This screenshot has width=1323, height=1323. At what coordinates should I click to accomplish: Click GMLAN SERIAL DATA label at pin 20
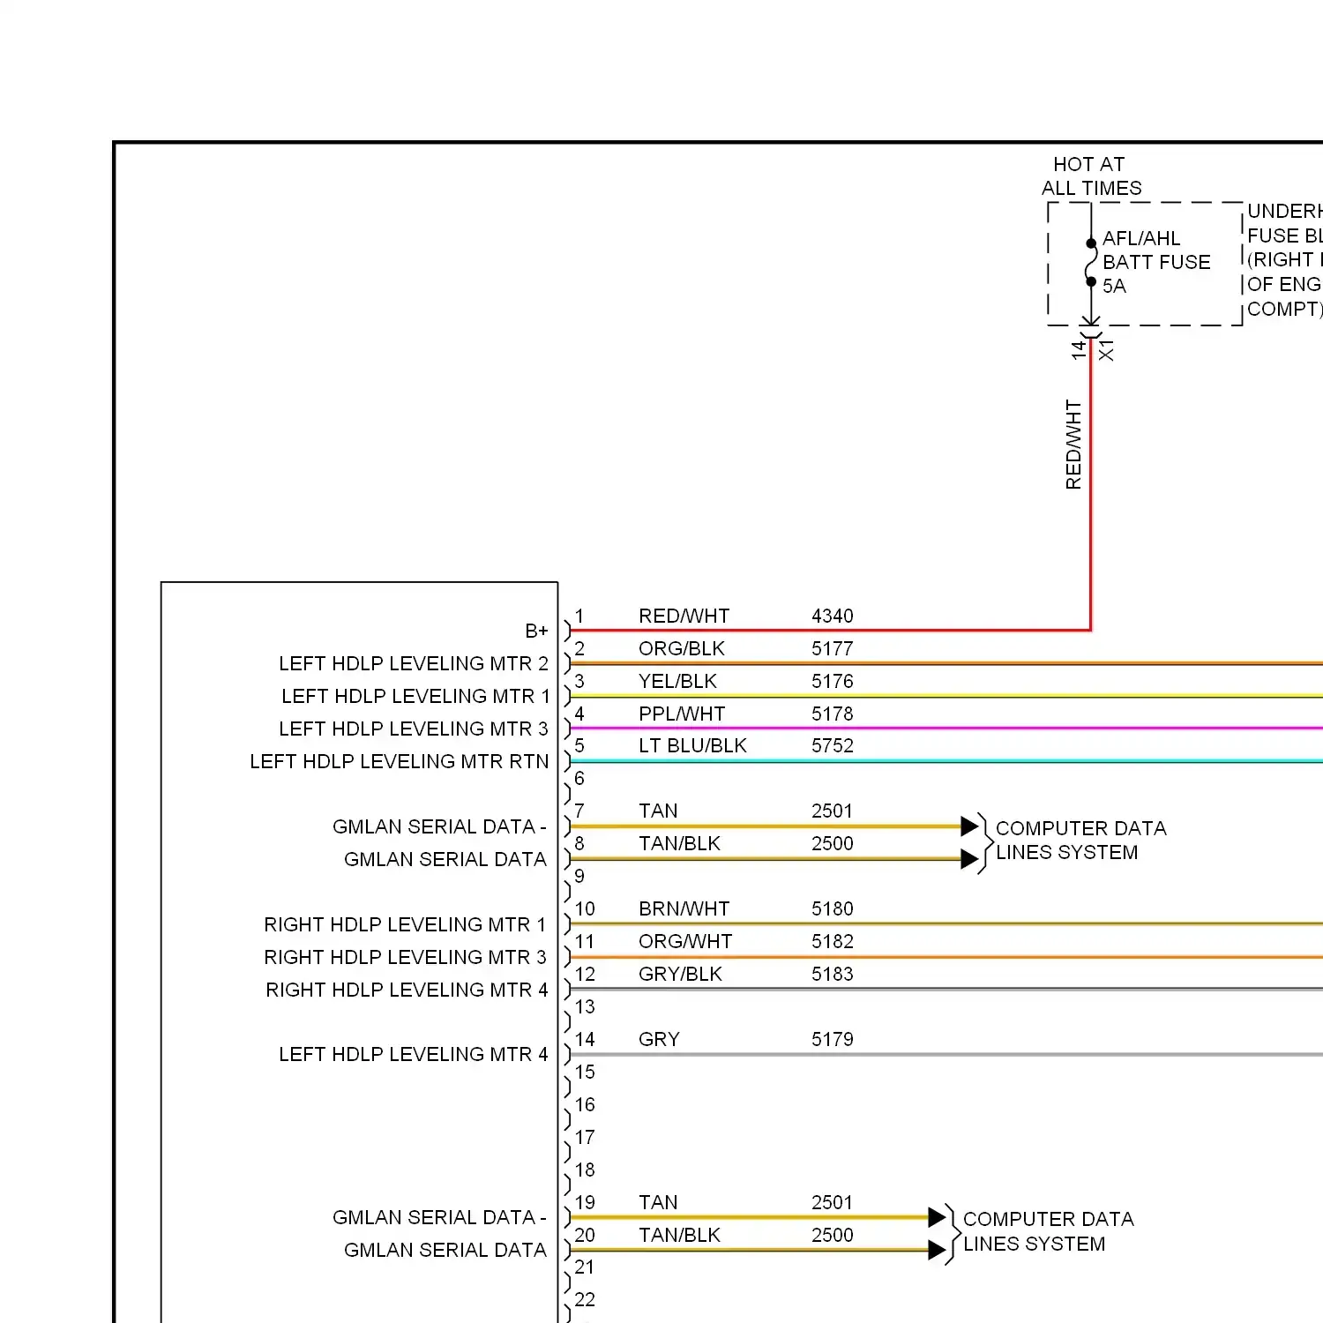tap(445, 1250)
